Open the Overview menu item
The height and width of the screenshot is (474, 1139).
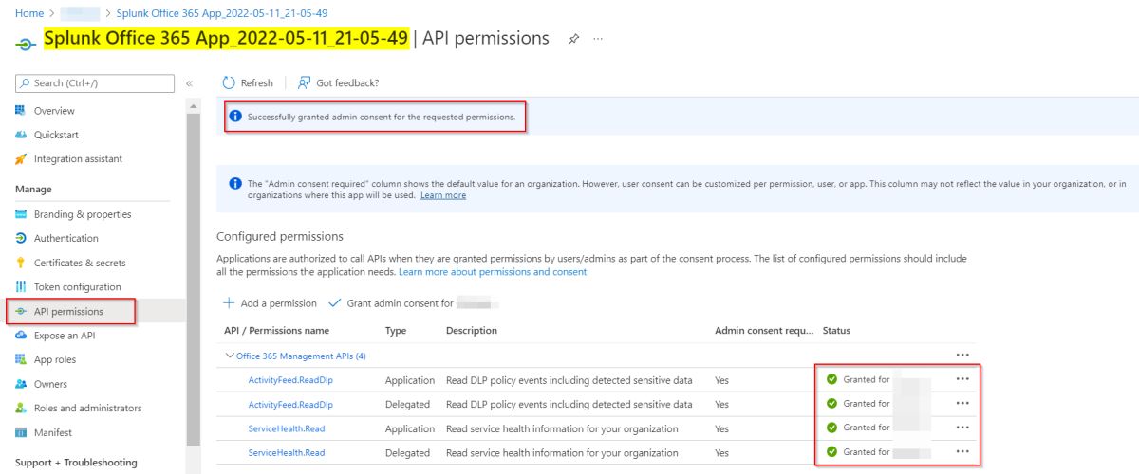click(x=54, y=111)
